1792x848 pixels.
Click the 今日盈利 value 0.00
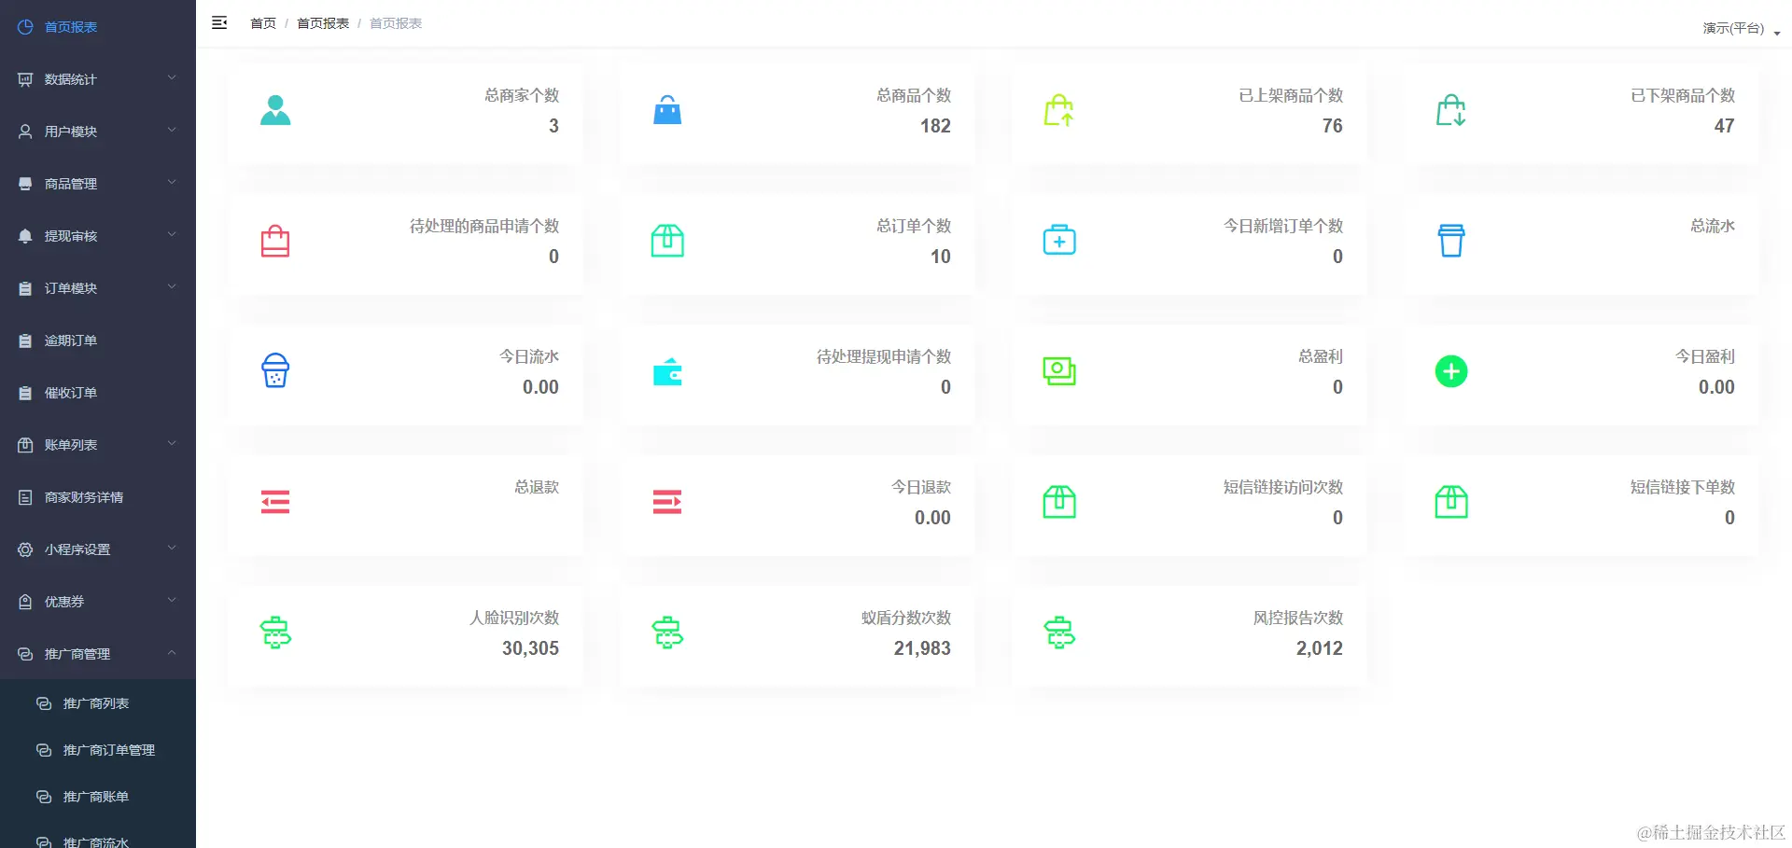pyautogui.click(x=1716, y=387)
